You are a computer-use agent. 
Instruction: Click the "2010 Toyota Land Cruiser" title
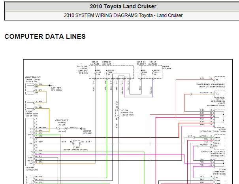point(123,6)
